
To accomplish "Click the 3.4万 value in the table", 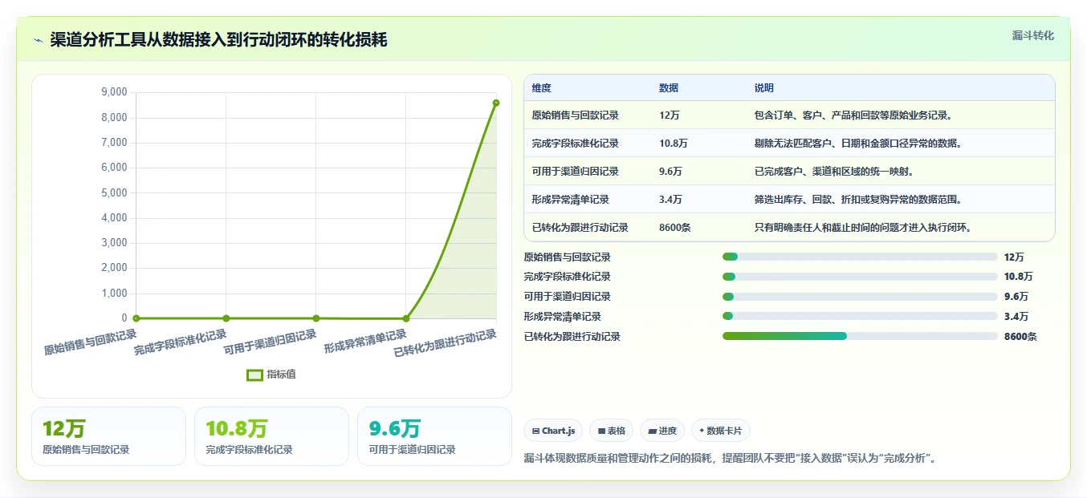I will click(670, 200).
